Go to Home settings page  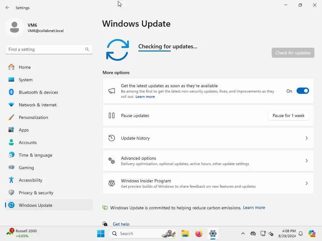(49, 67)
